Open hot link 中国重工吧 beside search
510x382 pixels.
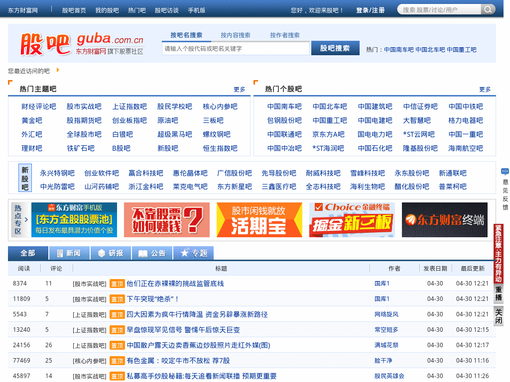click(x=461, y=50)
